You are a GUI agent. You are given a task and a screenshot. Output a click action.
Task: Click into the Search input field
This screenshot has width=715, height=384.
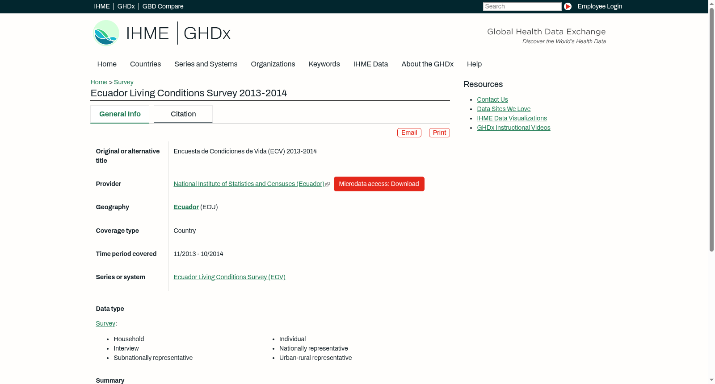coord(522,6)
